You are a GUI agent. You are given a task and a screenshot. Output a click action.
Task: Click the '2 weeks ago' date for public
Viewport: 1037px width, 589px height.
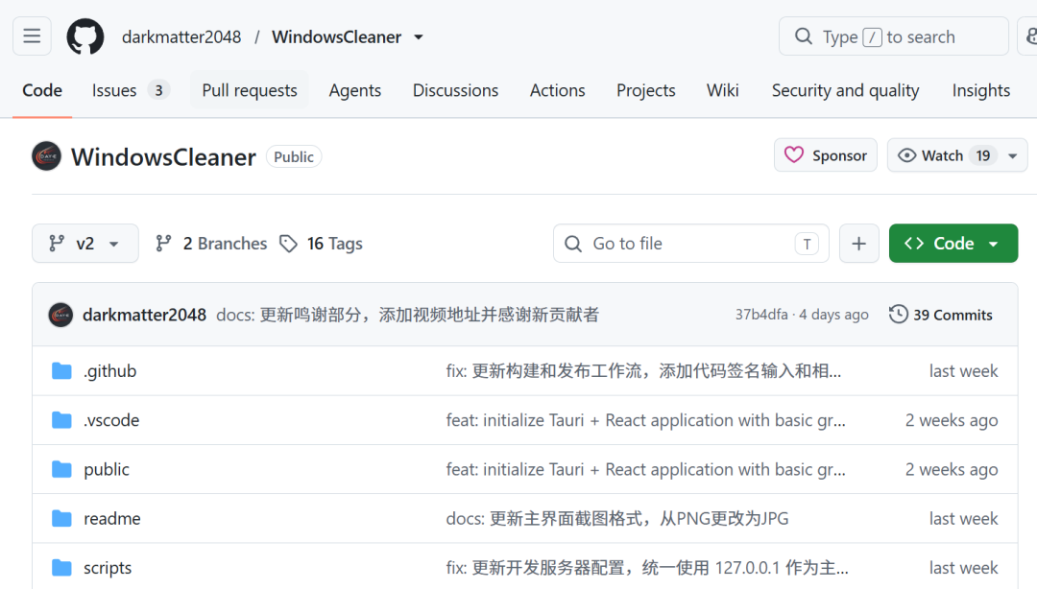tap(951, 469)
